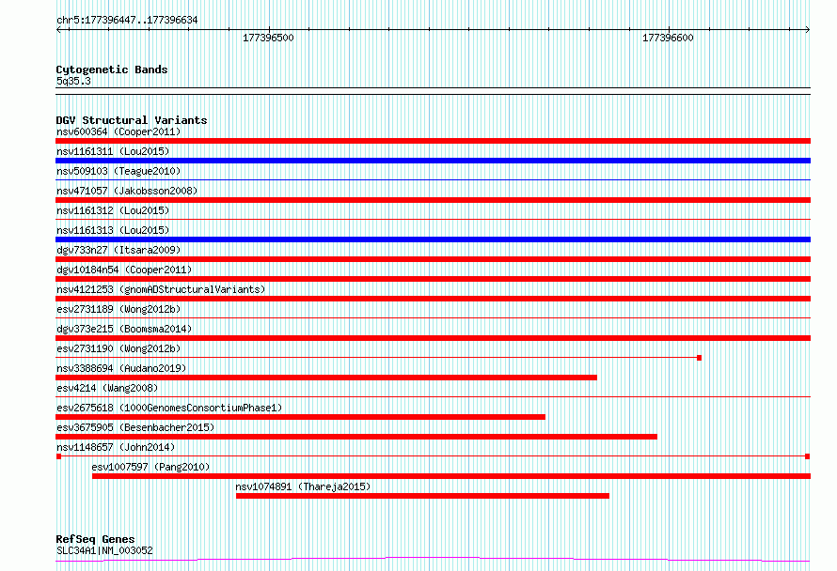
Task: Open variant nsv600364 (Cooper2011) label
Action: pos(118,131)
